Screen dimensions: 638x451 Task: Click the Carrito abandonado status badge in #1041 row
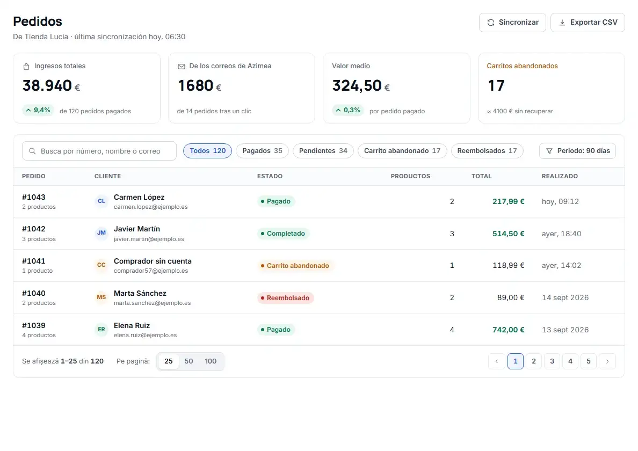[295, 266]
